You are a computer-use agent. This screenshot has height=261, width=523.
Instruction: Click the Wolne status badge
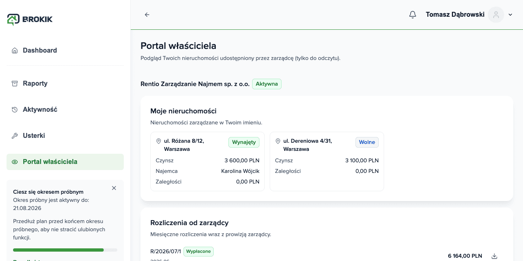click(x=367, y=142)
